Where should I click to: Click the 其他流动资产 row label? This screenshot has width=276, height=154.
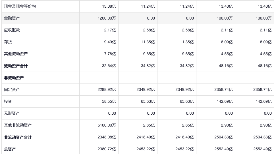click(x=16, y=54)
